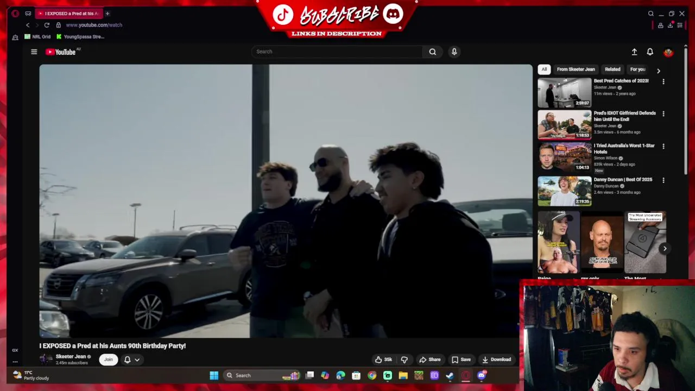
Task: Open the browser profile icon in the toolbar
Action: 660,25
